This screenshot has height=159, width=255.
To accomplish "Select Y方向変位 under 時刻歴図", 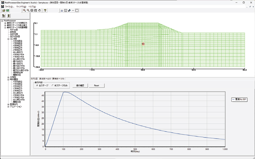I will click(18, 84).
